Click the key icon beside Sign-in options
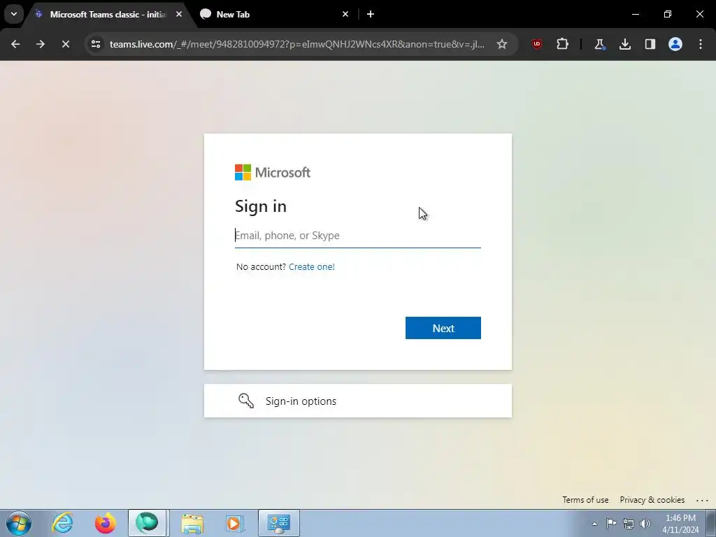The height and width of the screenshot is (537, 716). click(x=246, y=401)
